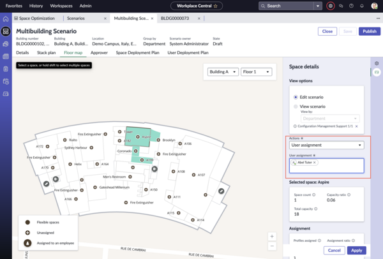Image resolution: width=383 pixels, height=259 pixels.
Task: Open the Actions User assignment dropdown
Action: (x=327, y=145)
